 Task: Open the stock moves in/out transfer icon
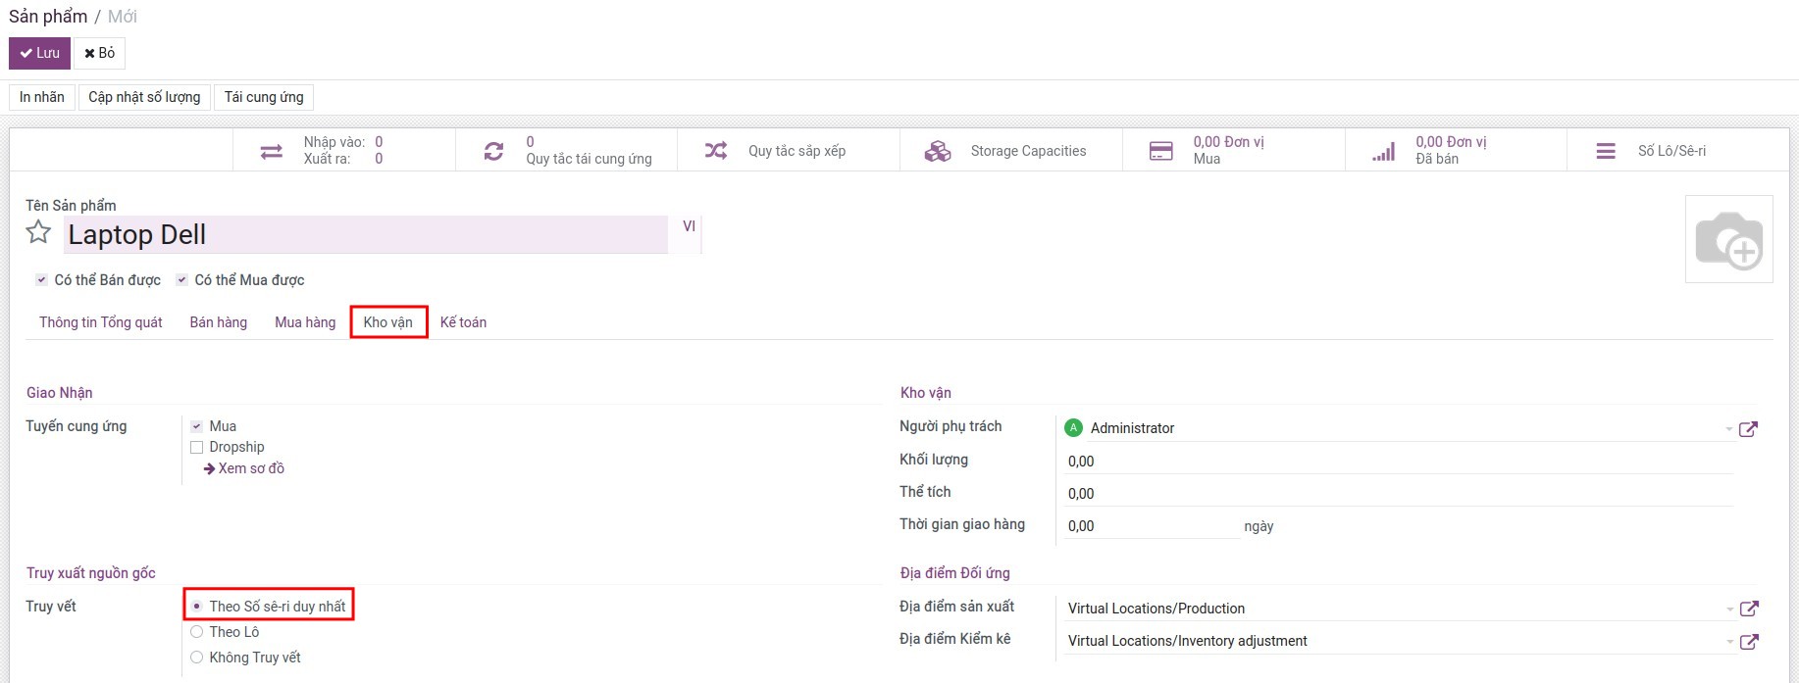click(x=272, y=151)
